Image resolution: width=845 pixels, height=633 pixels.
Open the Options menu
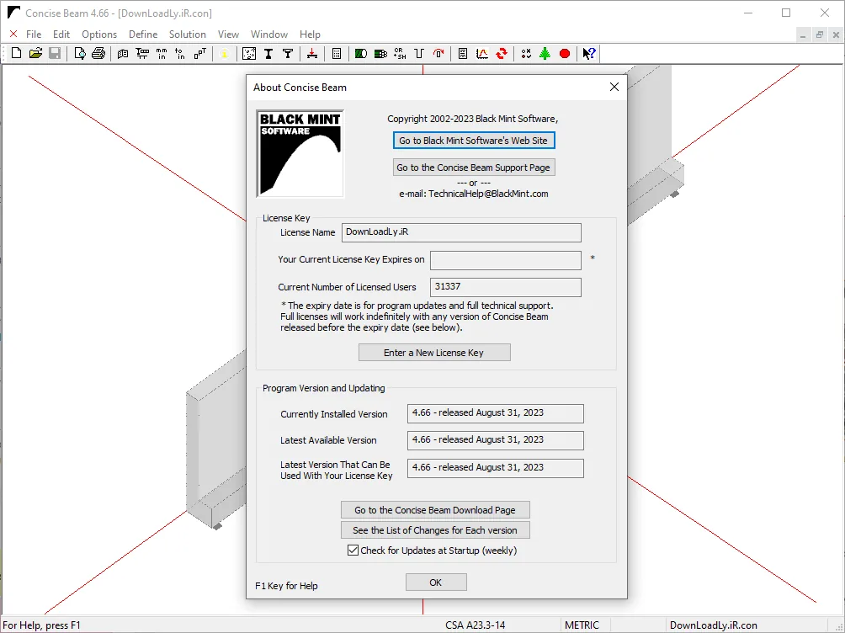click(99, 34)
